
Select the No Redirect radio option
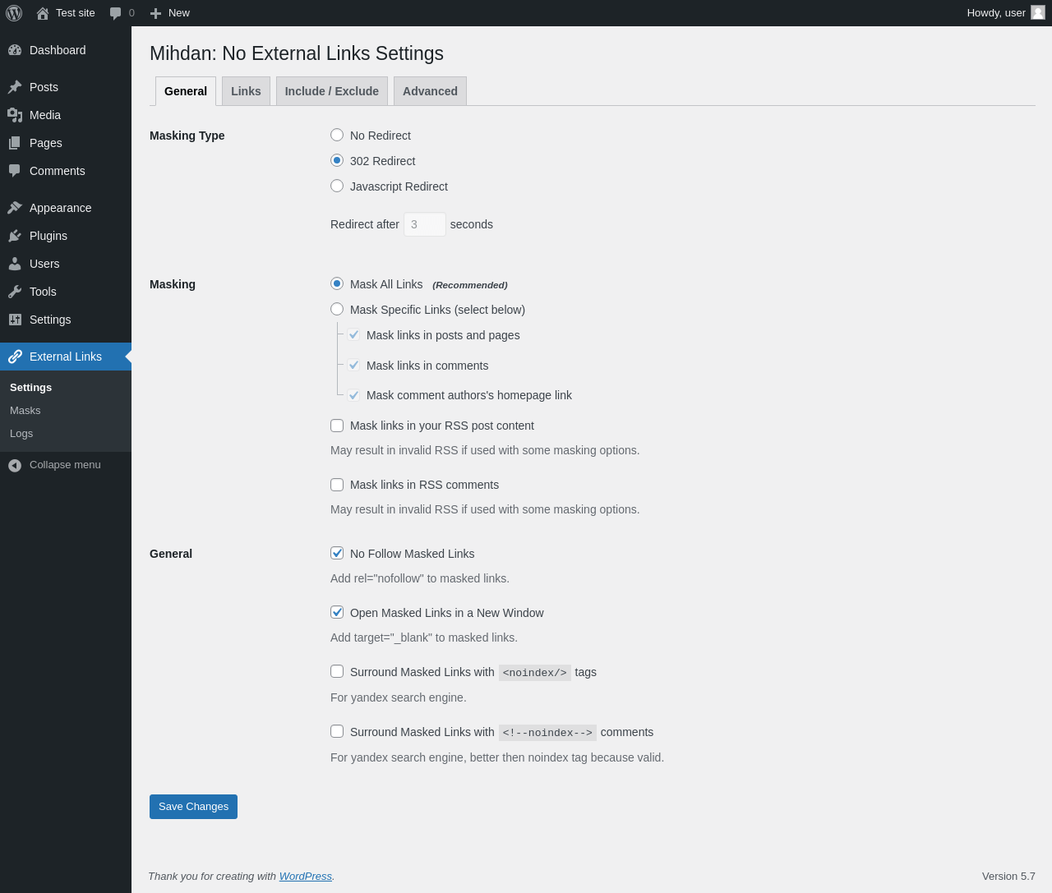(x=337, y=135)
